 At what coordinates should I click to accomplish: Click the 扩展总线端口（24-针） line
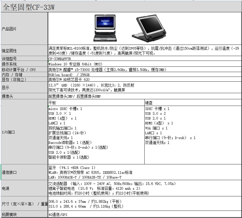tap(67, 133)
